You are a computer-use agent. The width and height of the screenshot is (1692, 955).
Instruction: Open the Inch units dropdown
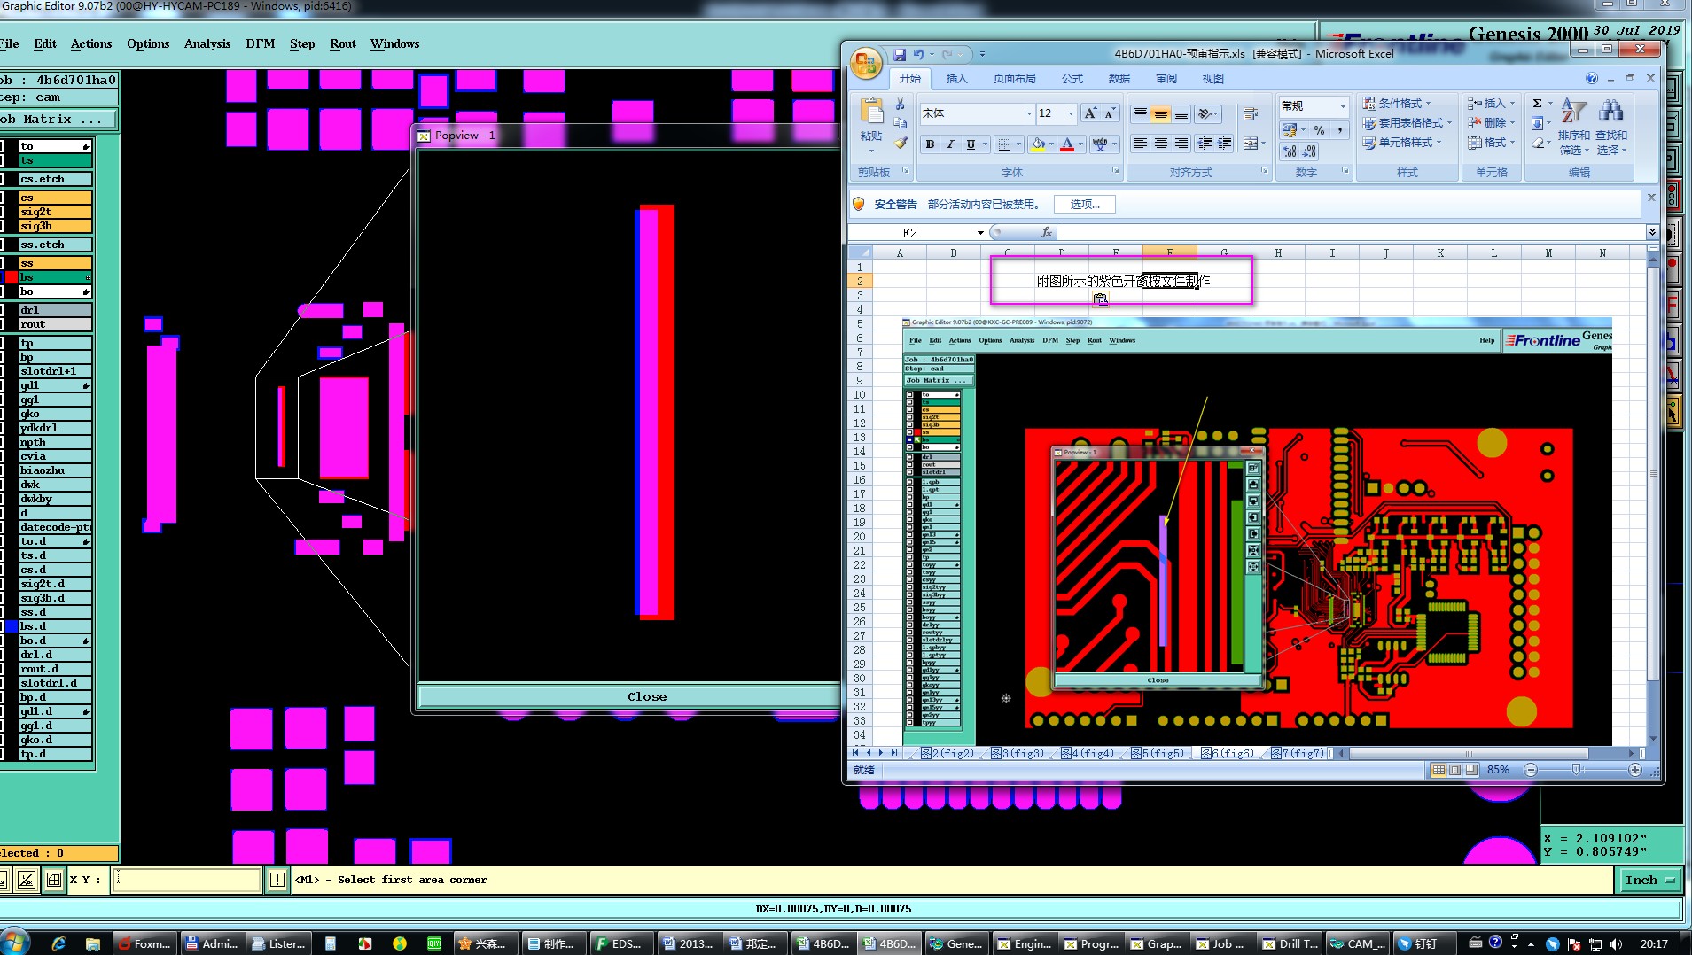tap(1649, 880)
